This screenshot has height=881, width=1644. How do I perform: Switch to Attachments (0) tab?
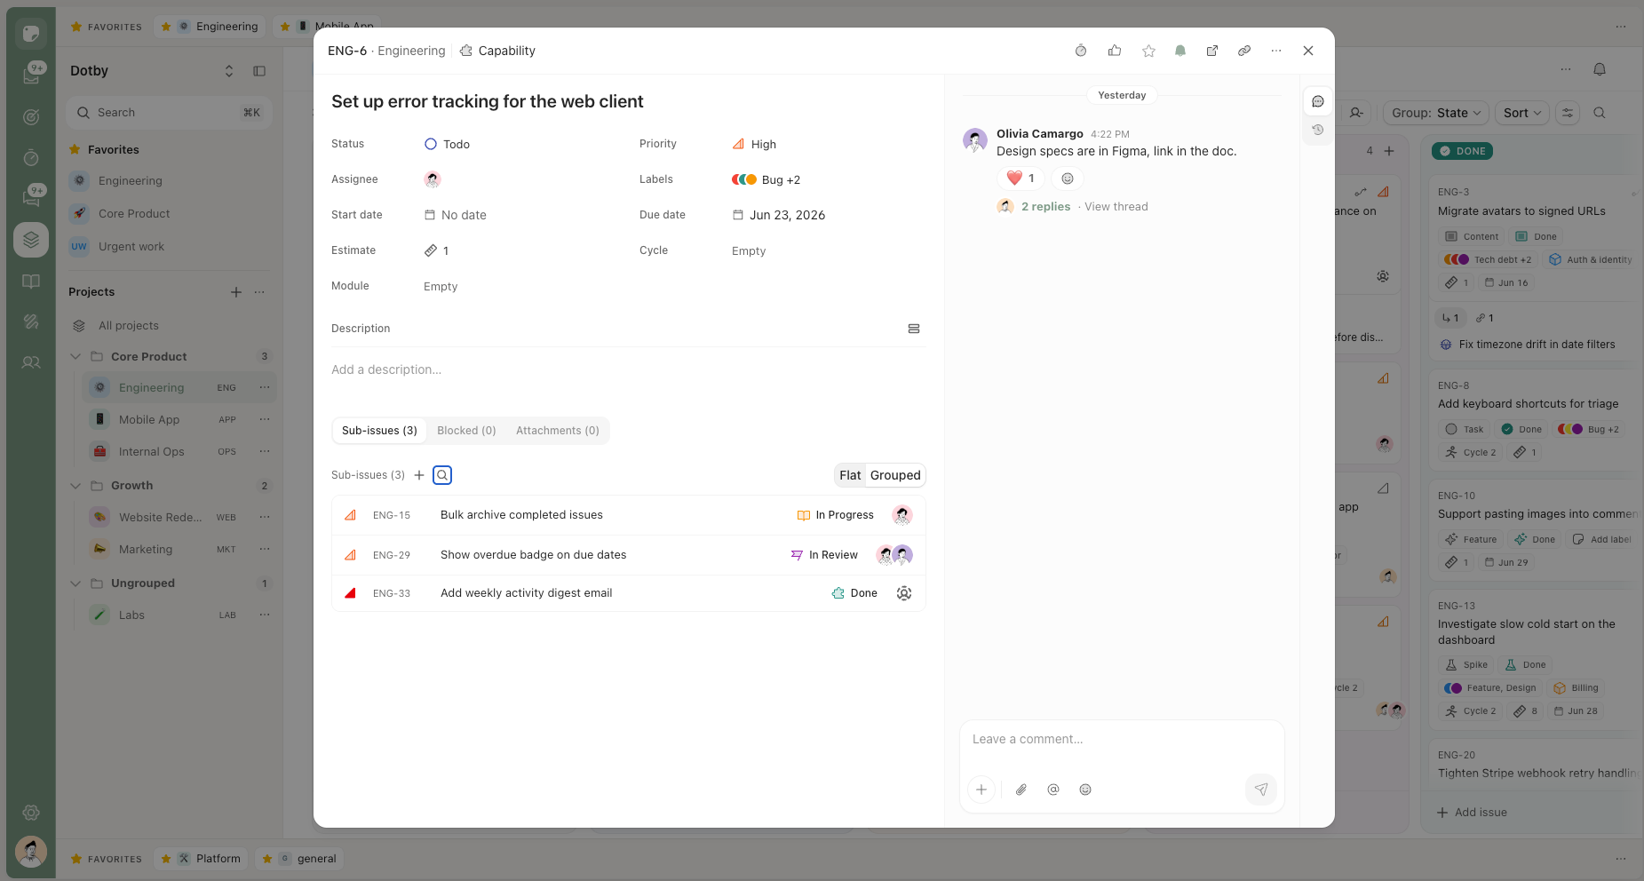pyautogui.click(x=558, y=431)
